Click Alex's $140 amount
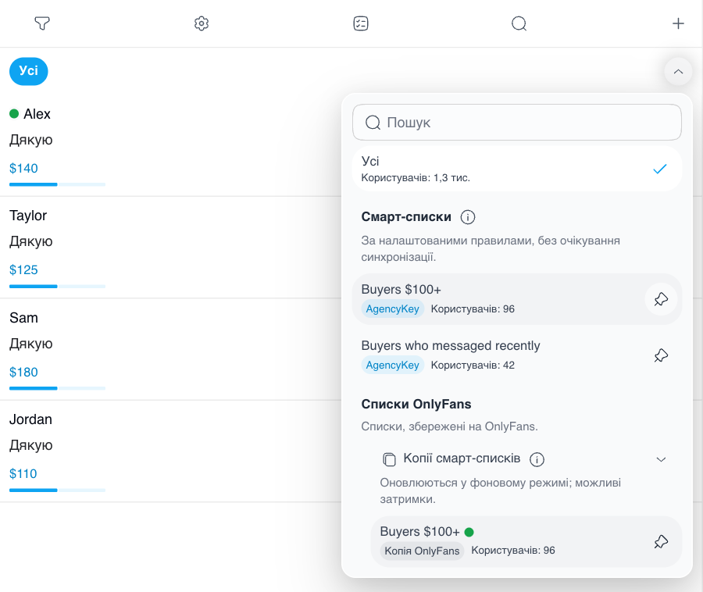 pyautogui.click(x=23, y=169)
